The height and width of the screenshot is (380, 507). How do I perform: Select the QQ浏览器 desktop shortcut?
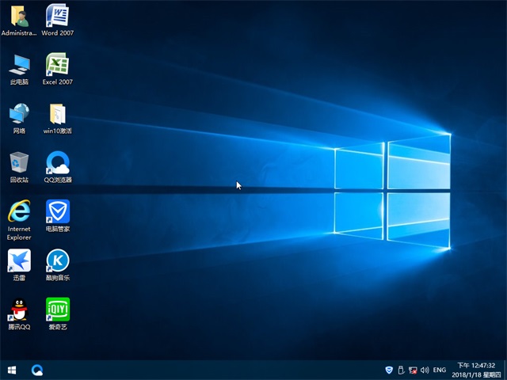(x=57, y=162)
